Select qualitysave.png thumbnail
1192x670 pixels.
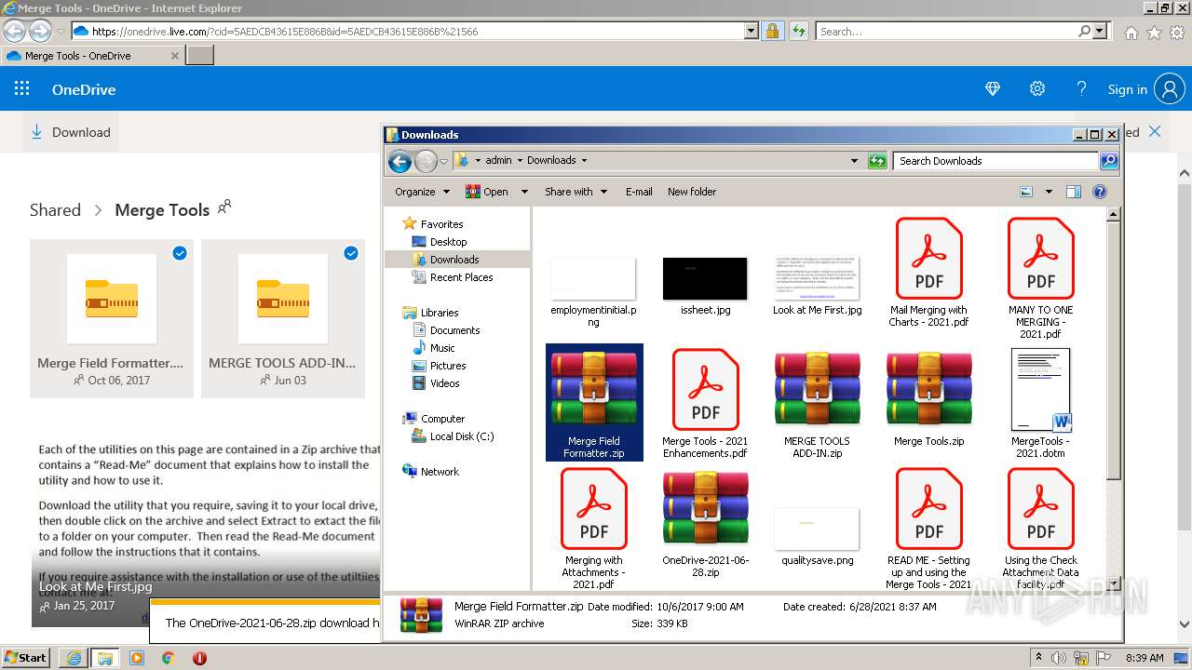click(x=817, y=537)
